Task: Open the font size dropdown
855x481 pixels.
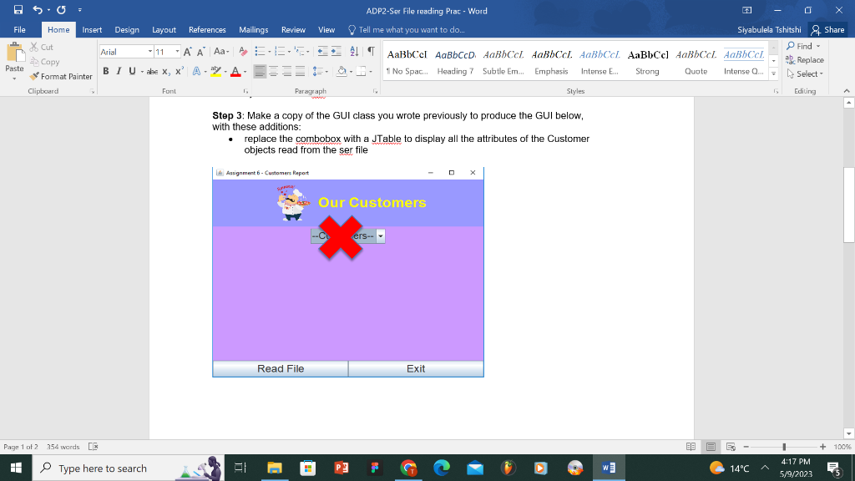Action: pyautogui.click(x=177, y=52)
